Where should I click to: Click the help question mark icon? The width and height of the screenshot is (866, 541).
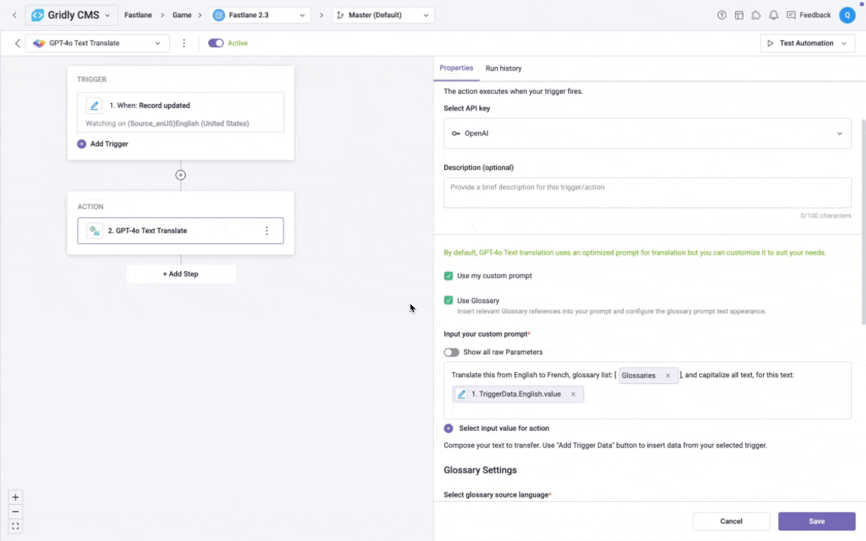[722, 15]
